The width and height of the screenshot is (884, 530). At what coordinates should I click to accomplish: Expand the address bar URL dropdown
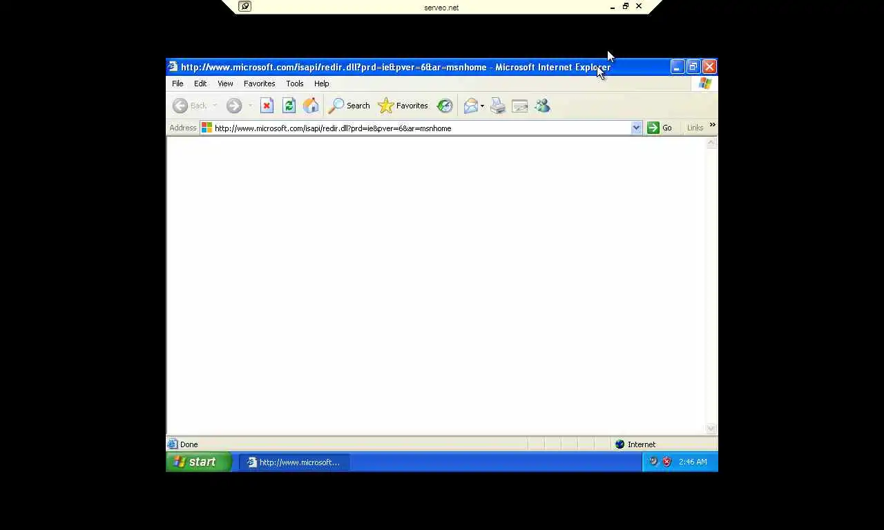coord(636,128)
